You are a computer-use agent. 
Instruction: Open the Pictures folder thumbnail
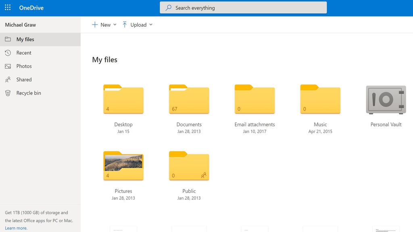click(123, 165)
